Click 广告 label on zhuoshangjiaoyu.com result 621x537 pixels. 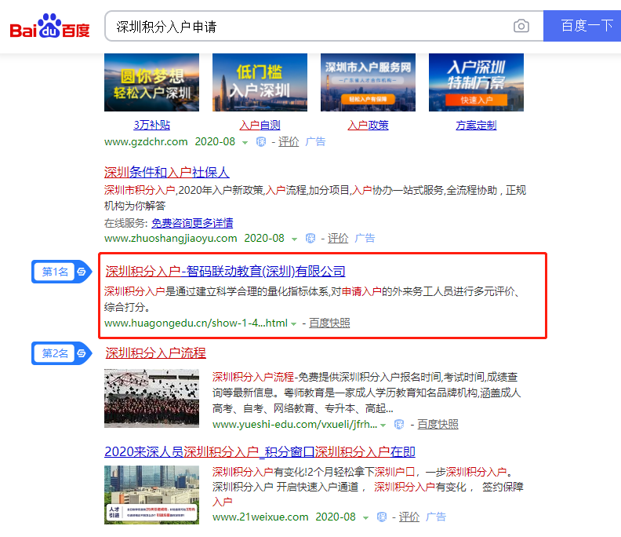pyautogui.click(x=365, y=238)
